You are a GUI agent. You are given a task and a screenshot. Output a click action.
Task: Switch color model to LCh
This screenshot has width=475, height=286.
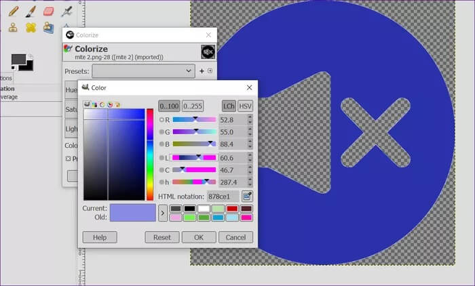(229, 106)
